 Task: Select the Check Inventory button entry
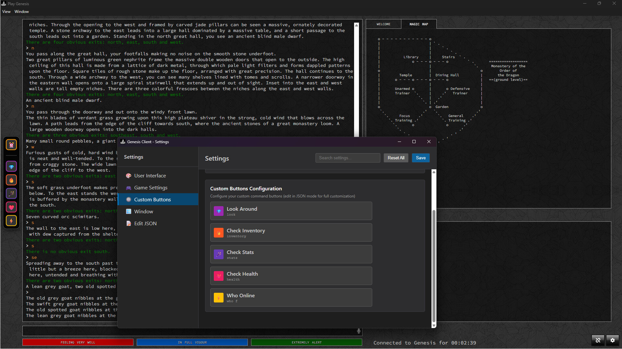[291, 233]
